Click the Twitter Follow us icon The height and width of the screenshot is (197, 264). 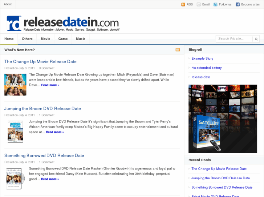point(215,5)
